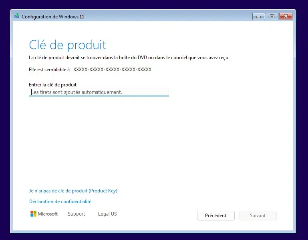This screenshot has width=308, height=240.
Task: Click the sentence about the DVD box
Action: point(129,58)
